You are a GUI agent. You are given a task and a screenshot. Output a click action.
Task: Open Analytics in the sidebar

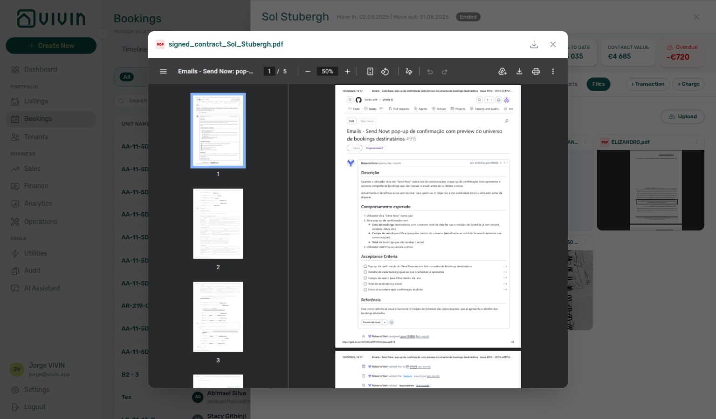coord(51,203)
